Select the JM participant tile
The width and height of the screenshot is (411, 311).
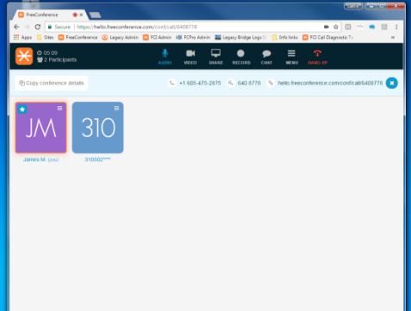pyautogui.click(x=41, y=128)
